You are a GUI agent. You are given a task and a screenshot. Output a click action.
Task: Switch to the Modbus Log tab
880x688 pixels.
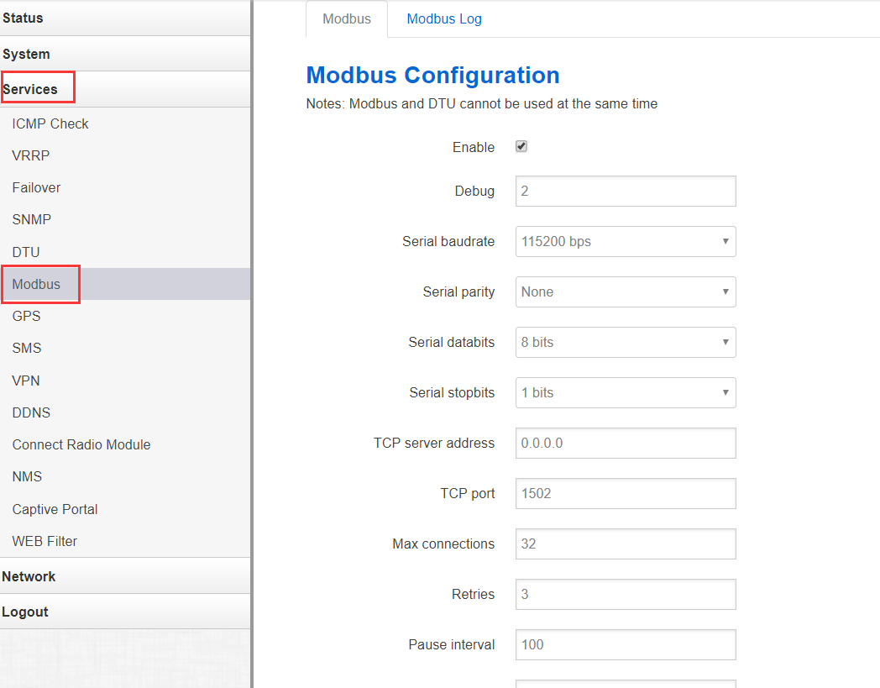coord(444,18)
